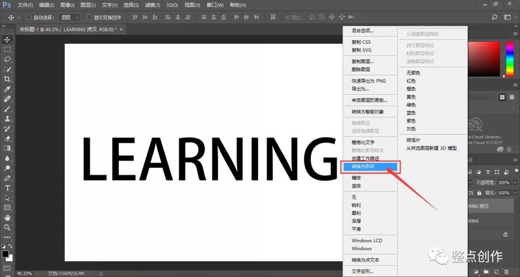Image resolution: width=520 pixels, height=277 pixels.
Task: Select the Eraser tool
Action: point(7,138)
